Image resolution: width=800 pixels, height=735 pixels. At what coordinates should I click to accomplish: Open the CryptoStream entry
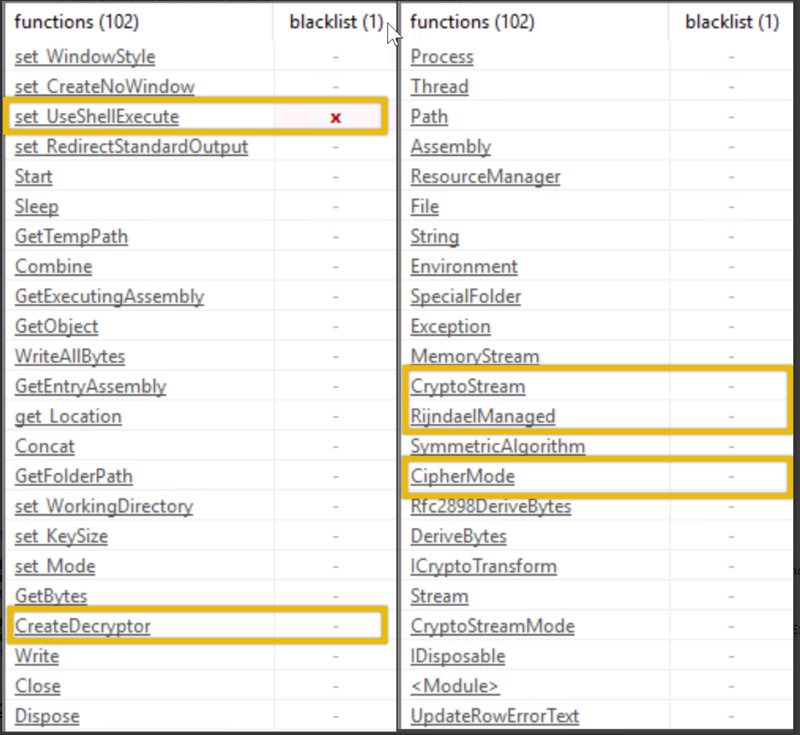(468, 387)
